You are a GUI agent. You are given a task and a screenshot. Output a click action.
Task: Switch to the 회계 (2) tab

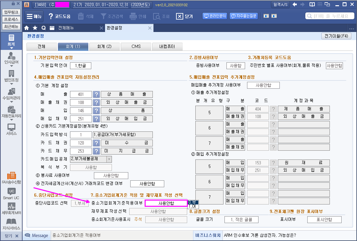click(x=104, y=47)
